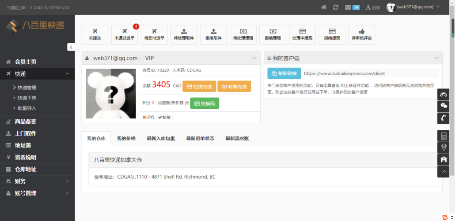The height and width of the screenshot is (221, 455).
Task: Open the customer service headset icon
Action: coord(444,94)
